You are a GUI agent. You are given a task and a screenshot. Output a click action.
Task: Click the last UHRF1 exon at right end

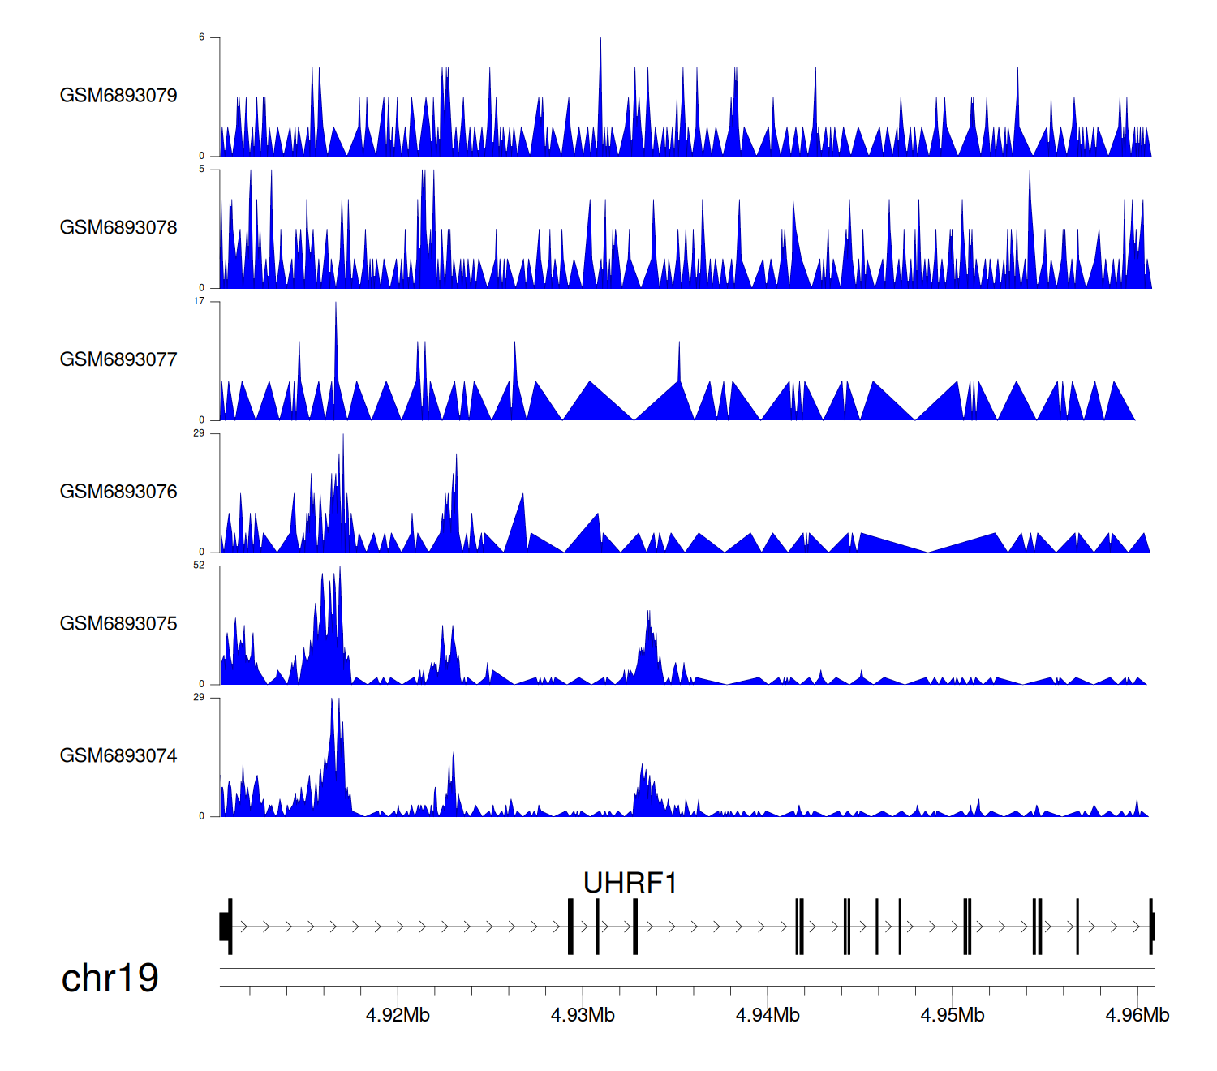tap(1151, 927)
